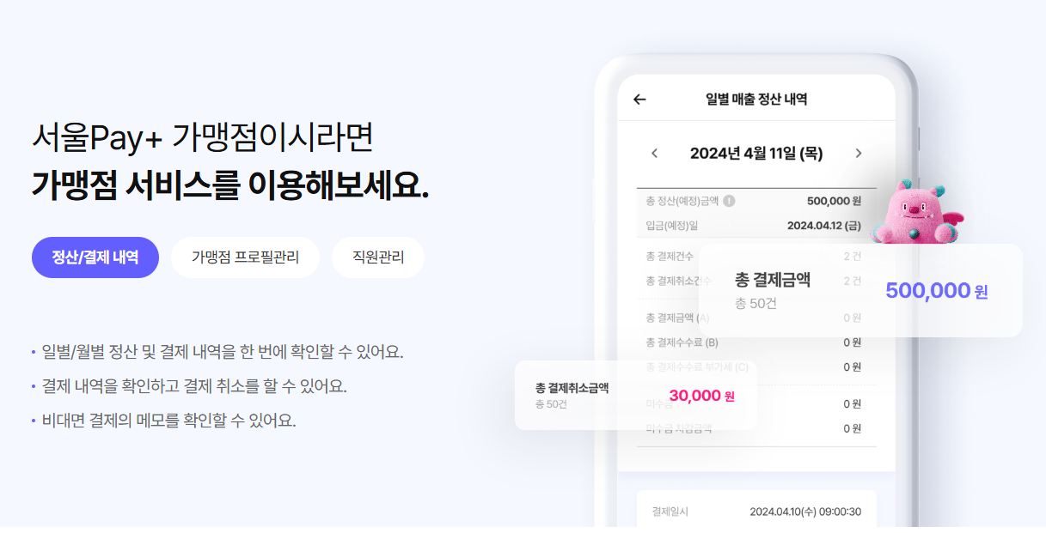Click the back arrow in the phone header
This screenshot has height=533, width=1046.
point(639,100)
